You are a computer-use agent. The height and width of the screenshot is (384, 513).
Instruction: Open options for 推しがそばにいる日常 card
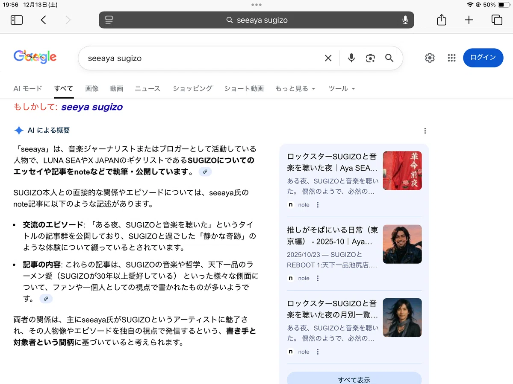(x=318, y=278)
